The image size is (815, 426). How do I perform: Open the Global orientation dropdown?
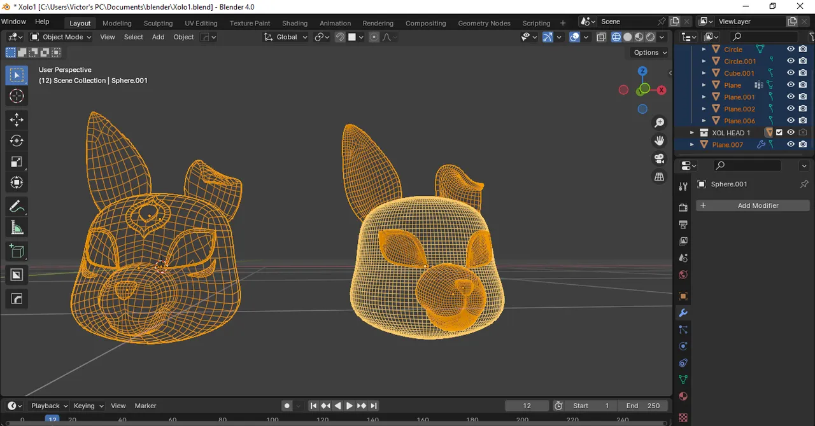pyautogui.click(x=286, y=37)
